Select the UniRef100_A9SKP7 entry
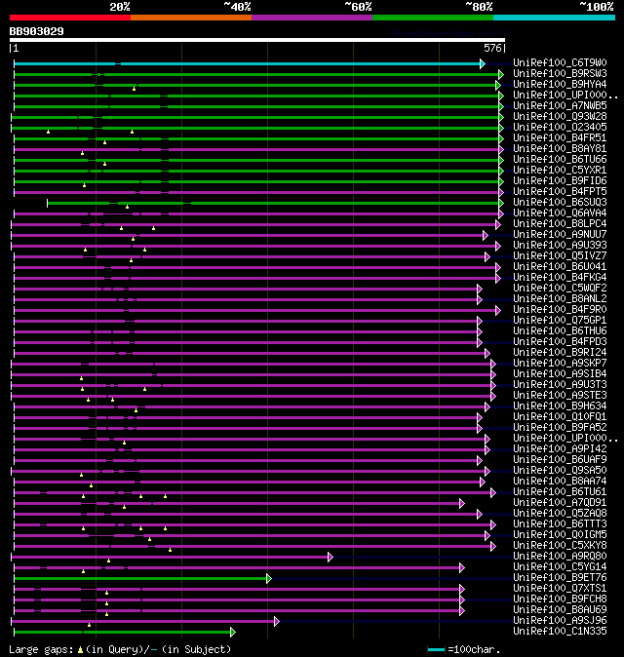The width and height of the screenshot is (624, 657). 560,364
